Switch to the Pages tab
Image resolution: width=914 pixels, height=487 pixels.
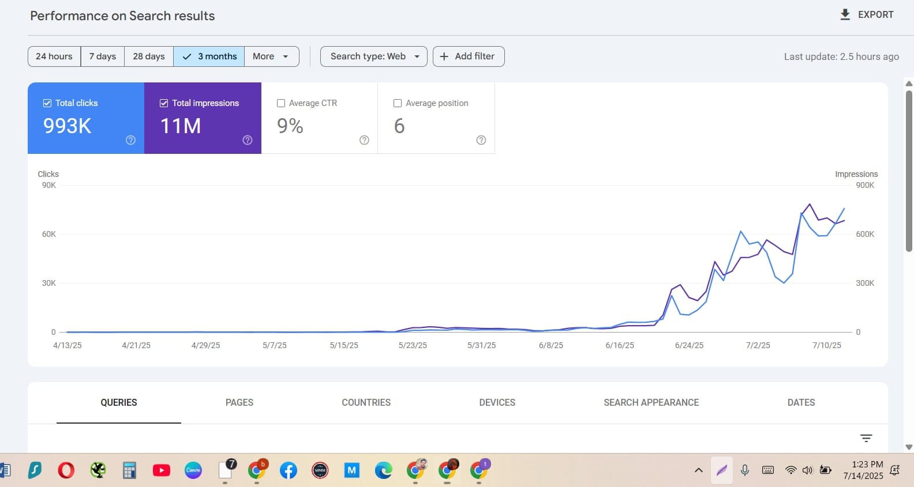[239, 402]
